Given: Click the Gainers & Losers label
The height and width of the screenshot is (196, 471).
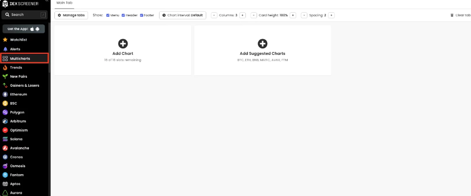Looking at the screenshot, I should tap(24, 85).
